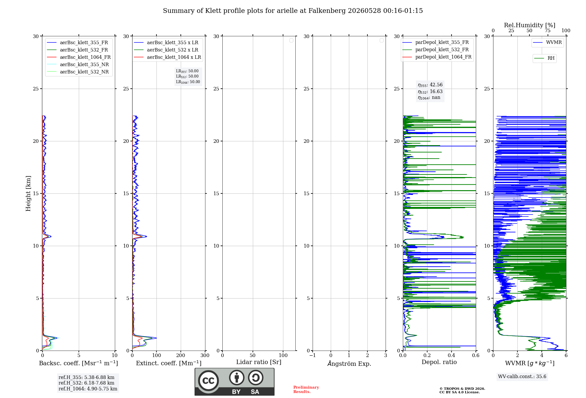This screenshot has height=398, width=586.
Task: Click the aerBsc_klett_355 x LR legend label
Action: point(172,42)
